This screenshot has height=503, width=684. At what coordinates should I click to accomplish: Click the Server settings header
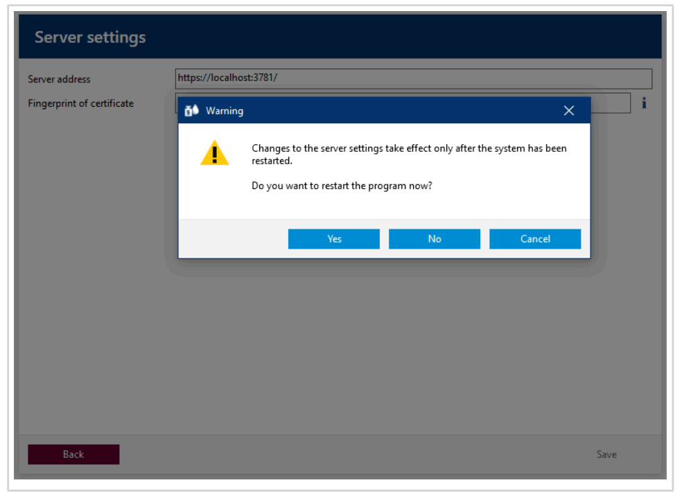89,37
